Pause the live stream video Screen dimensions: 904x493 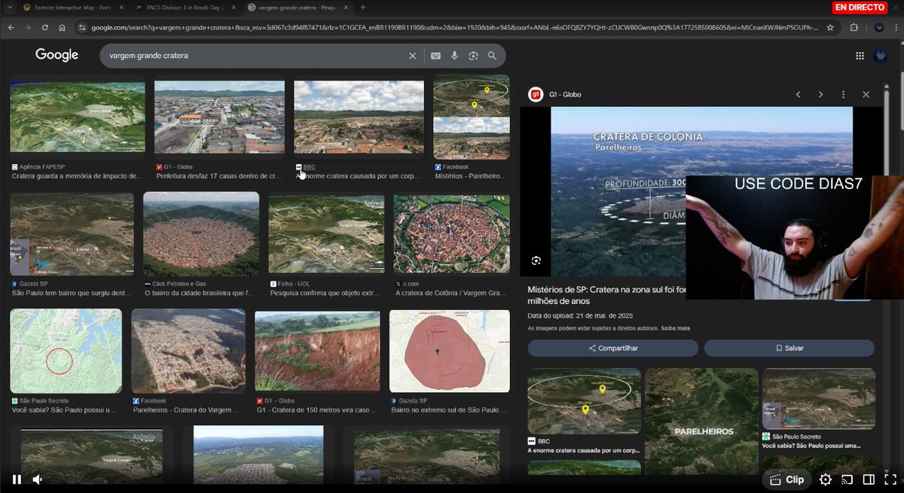click(17, 479)
